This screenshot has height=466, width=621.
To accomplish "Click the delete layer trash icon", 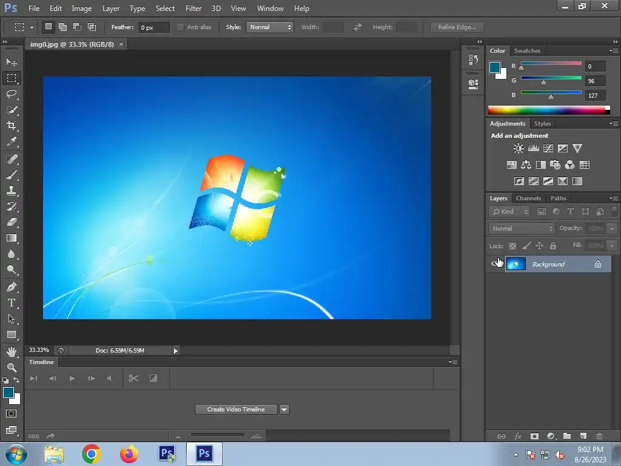I will pos(600,436).
